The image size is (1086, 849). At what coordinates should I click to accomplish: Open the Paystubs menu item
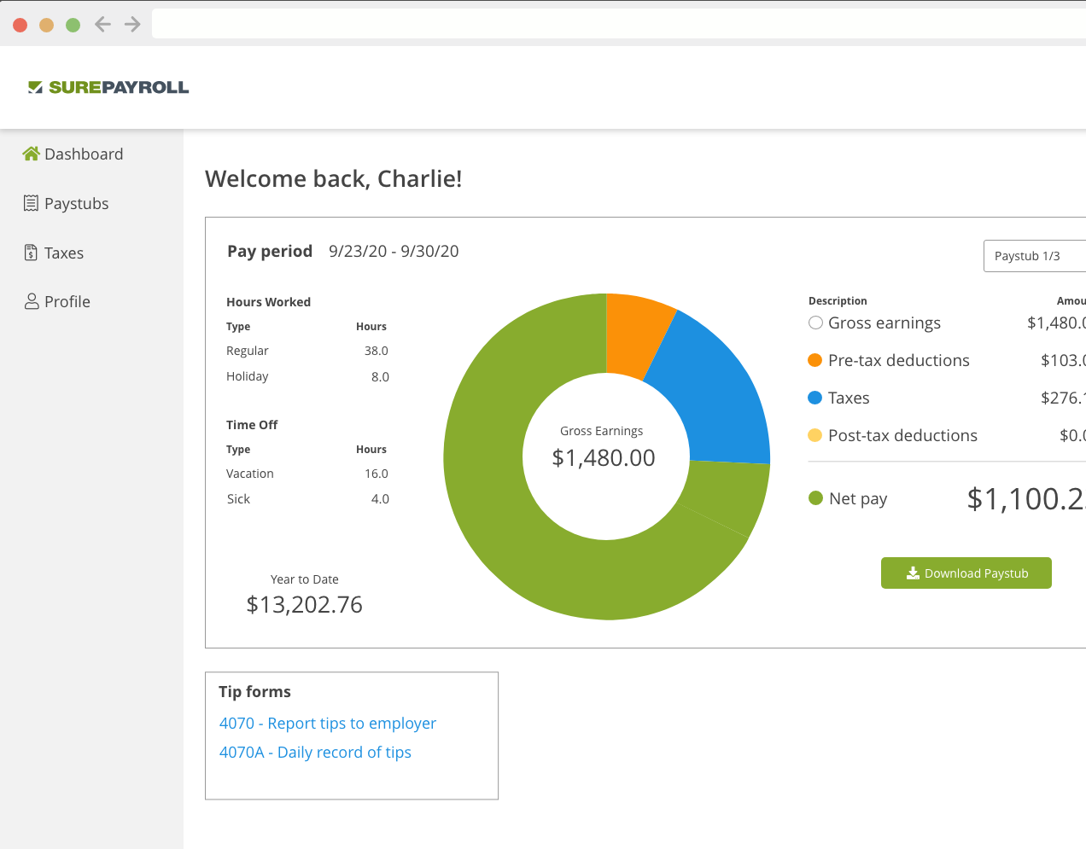click(76, 204)
